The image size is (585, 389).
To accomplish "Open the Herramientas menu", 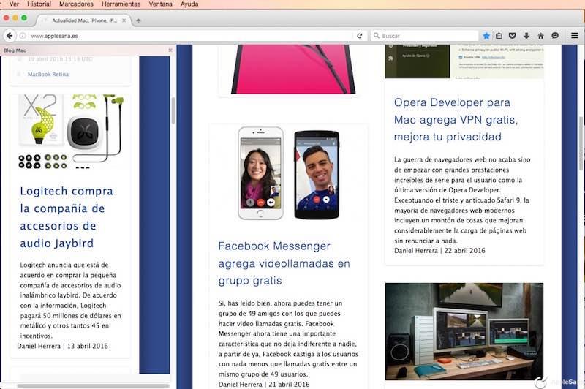I will pos(121,4).
